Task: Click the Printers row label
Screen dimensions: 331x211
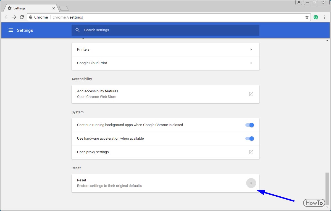Action: (x=83, y=50)
